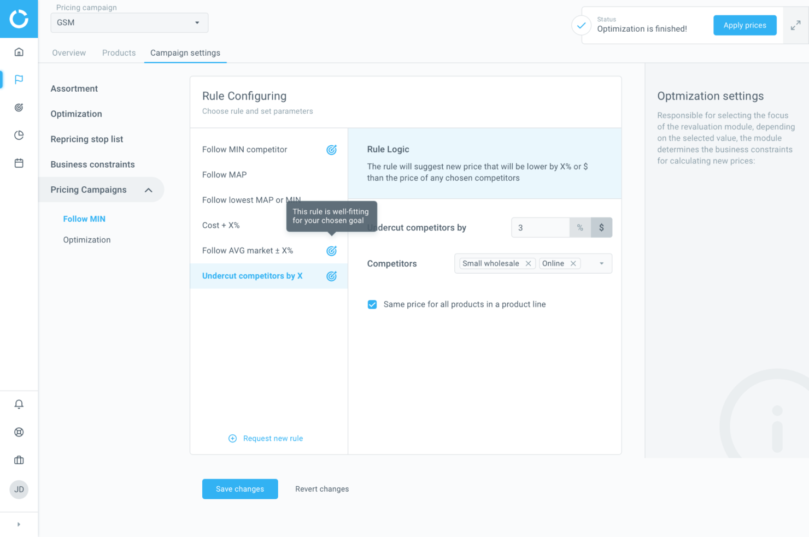
Task: Click the Small wholesale tag label
Action: (x=490, y=263)
